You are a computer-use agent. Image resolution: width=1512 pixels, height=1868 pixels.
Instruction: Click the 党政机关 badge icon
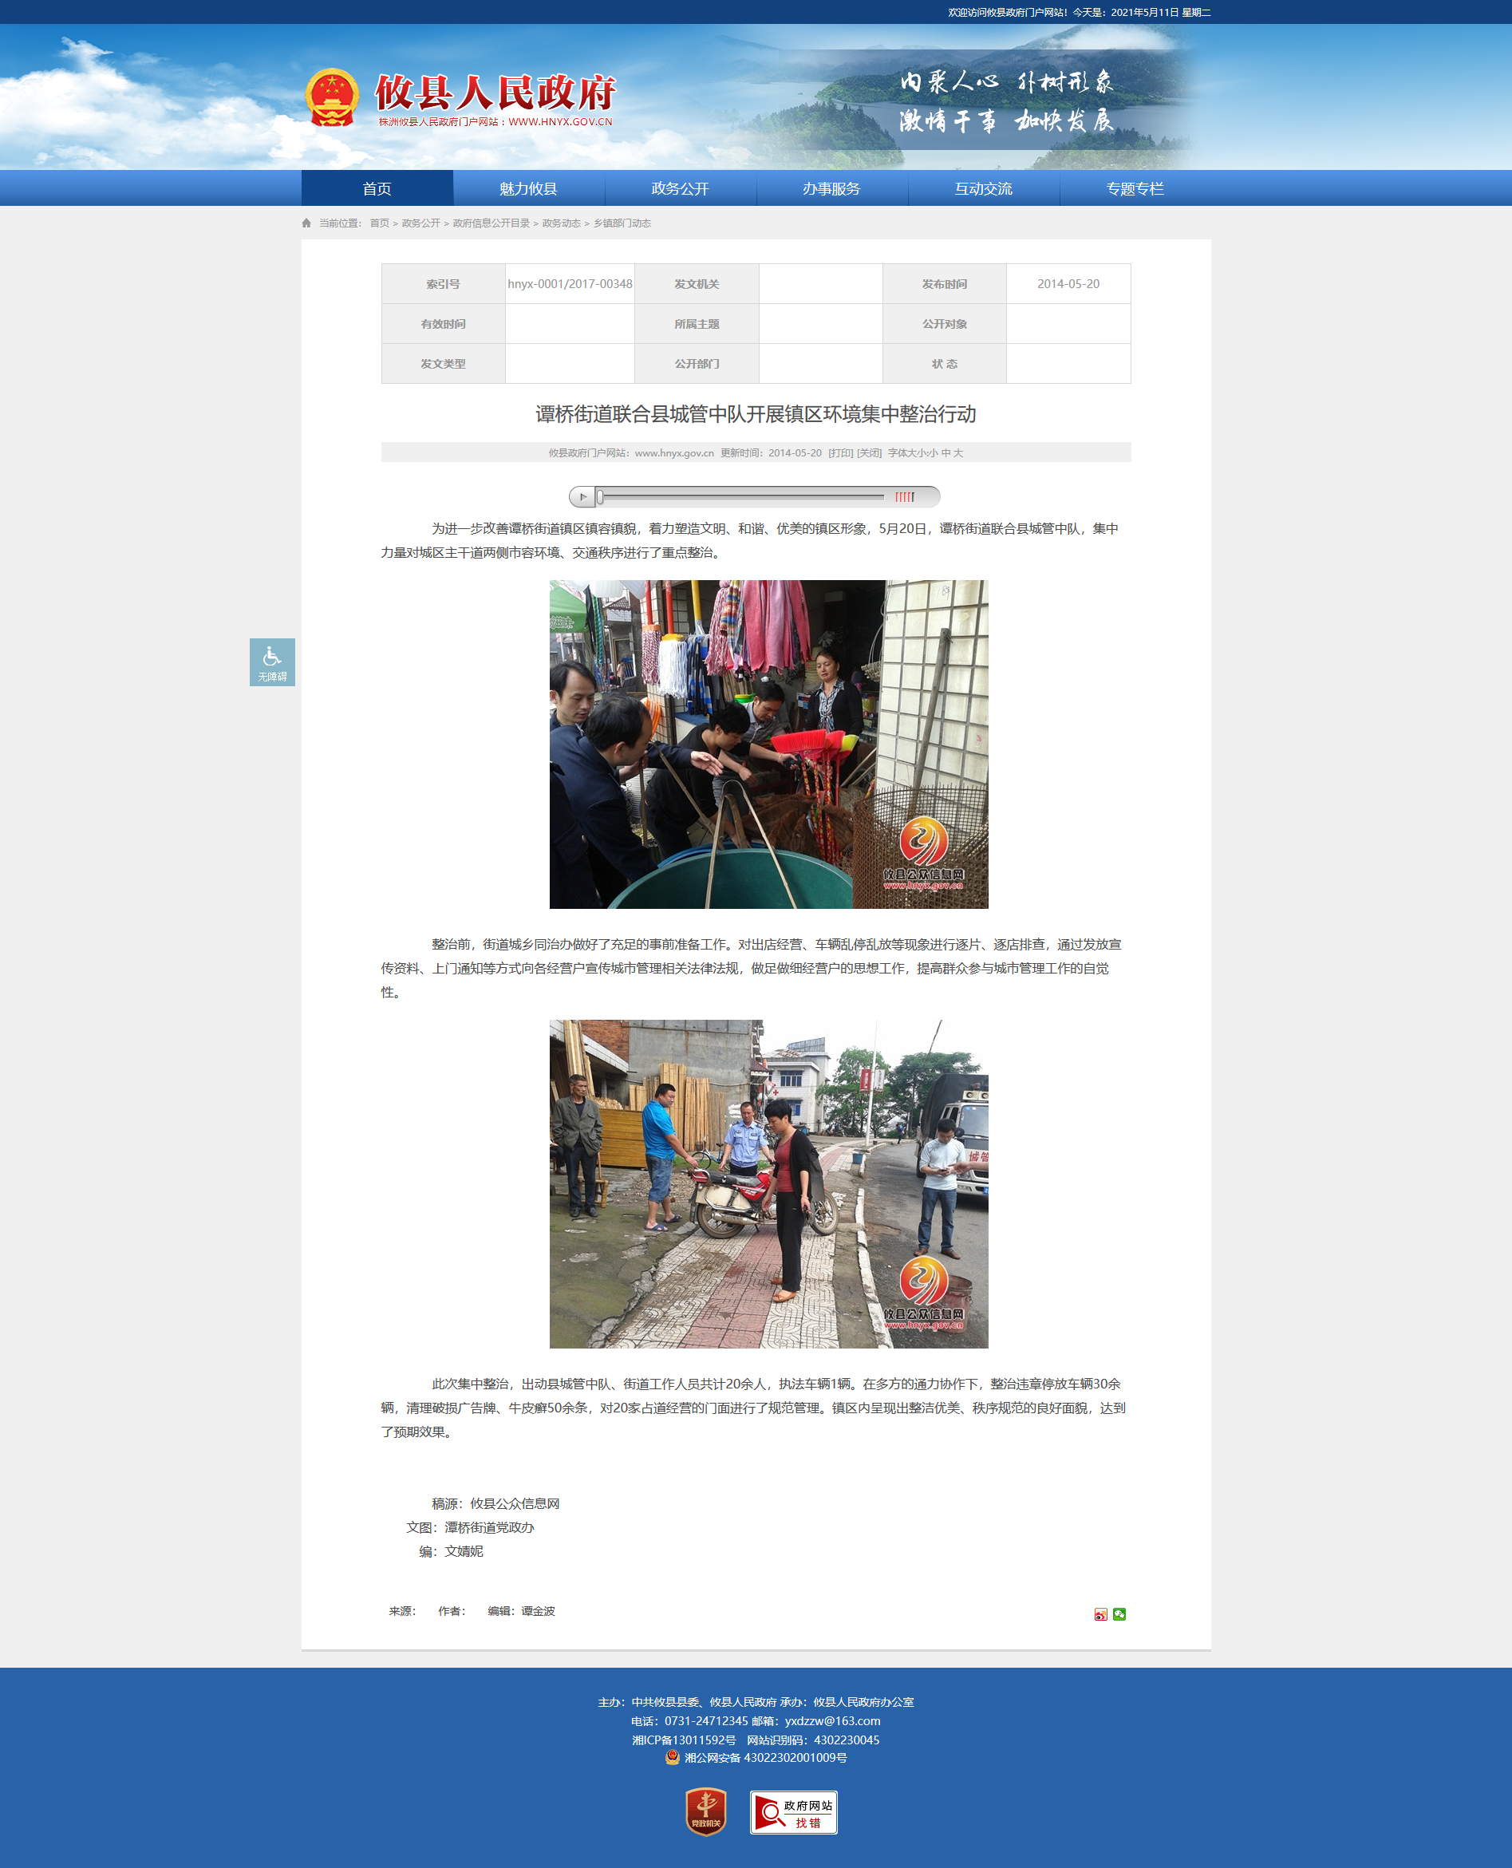click(705, 1811)
